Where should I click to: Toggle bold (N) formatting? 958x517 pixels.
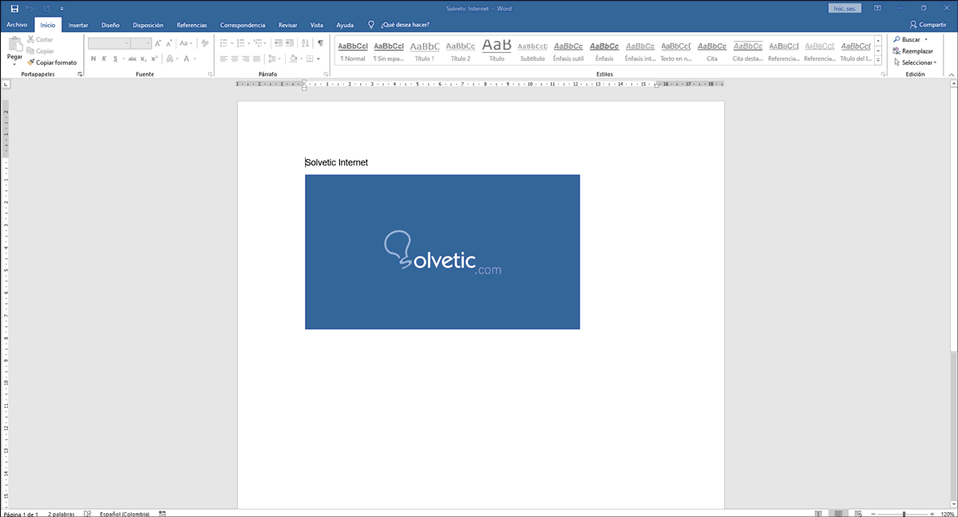pyautogui.click(x=93, y=58)
